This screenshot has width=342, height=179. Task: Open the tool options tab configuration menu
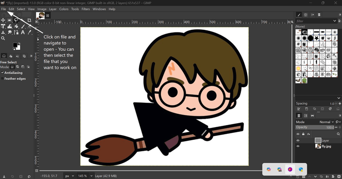[x=31, y=56]
